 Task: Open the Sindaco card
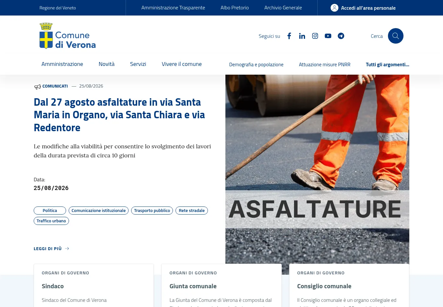coord(94,285)
